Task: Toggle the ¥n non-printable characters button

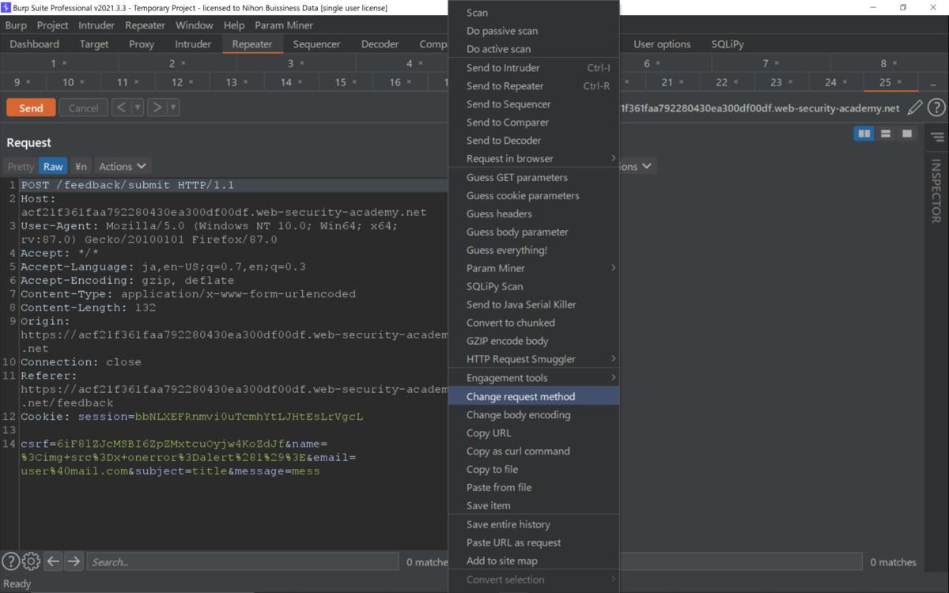Action: coord(81,166)
